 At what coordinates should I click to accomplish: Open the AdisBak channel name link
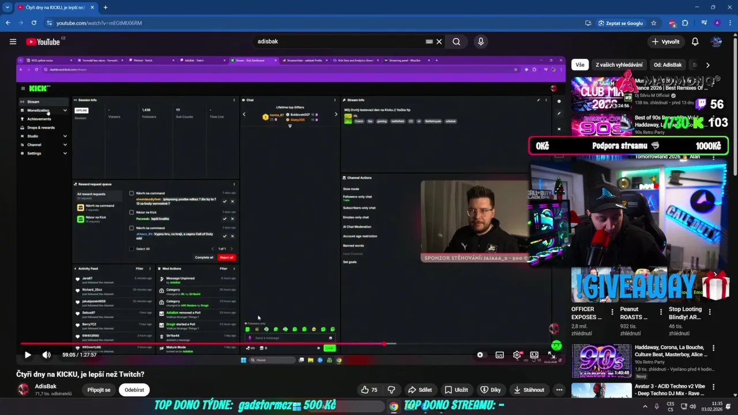click(46, 386)
